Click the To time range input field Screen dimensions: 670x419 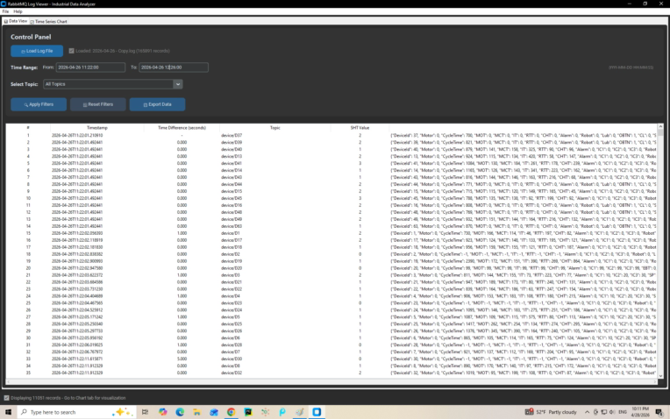174,67
